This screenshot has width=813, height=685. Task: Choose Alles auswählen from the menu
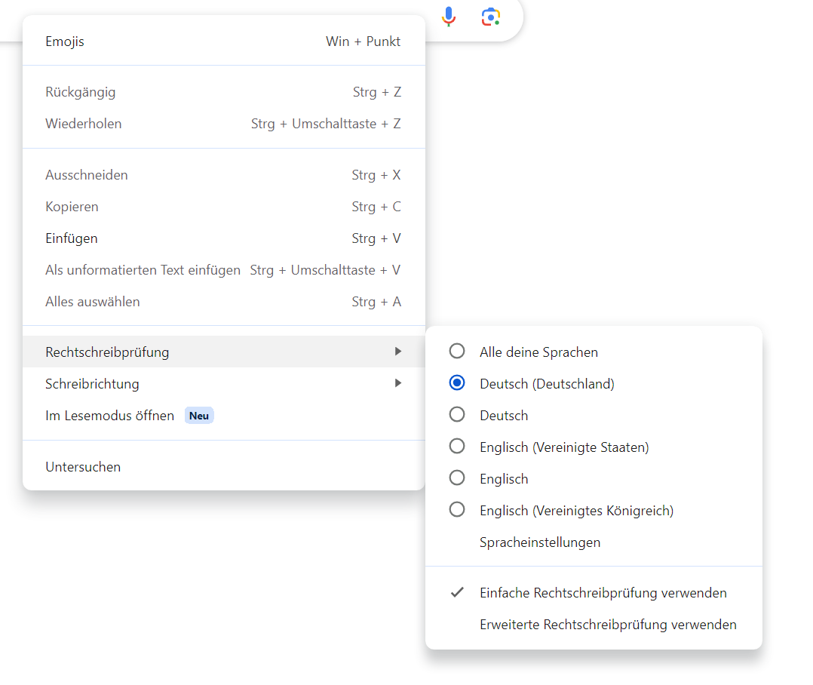[x=93, y=302]
